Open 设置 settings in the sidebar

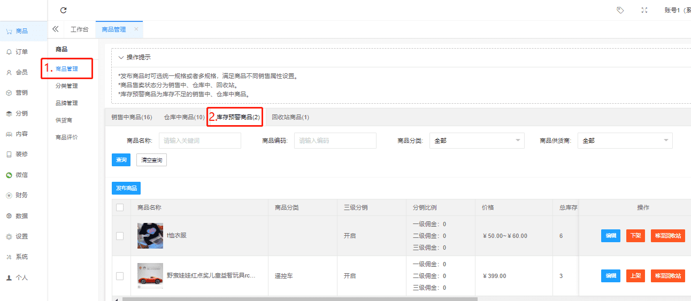pyautogui.click(x=21, y=236)
